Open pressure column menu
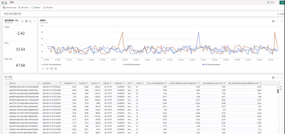Screen dimensions: 285x134 [99, 83]
